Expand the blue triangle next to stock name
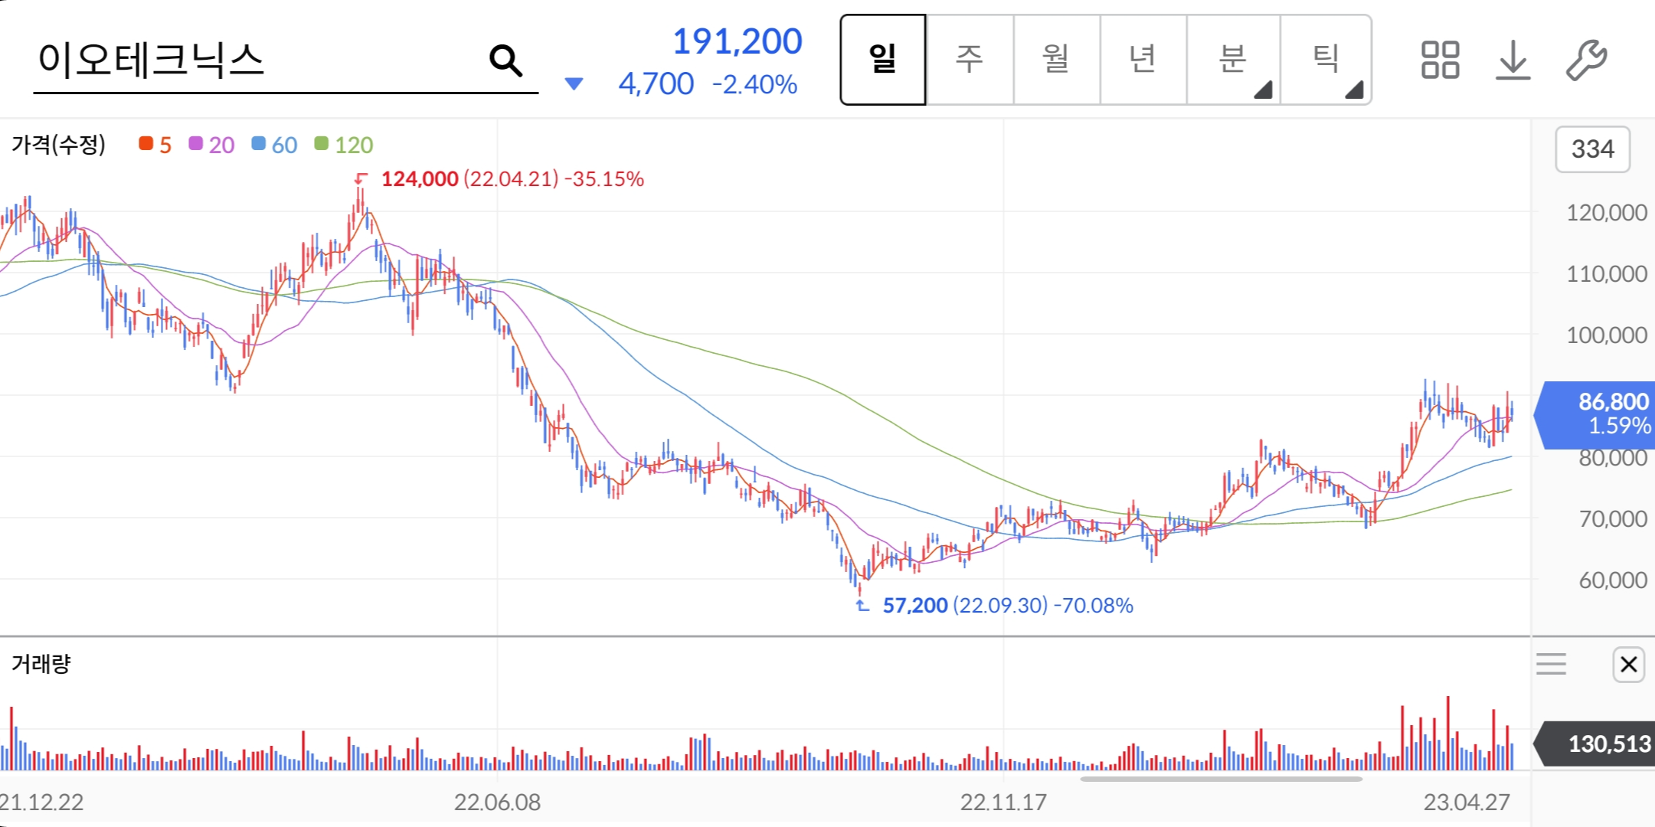 pyautogui.click(x=574, y=83)
